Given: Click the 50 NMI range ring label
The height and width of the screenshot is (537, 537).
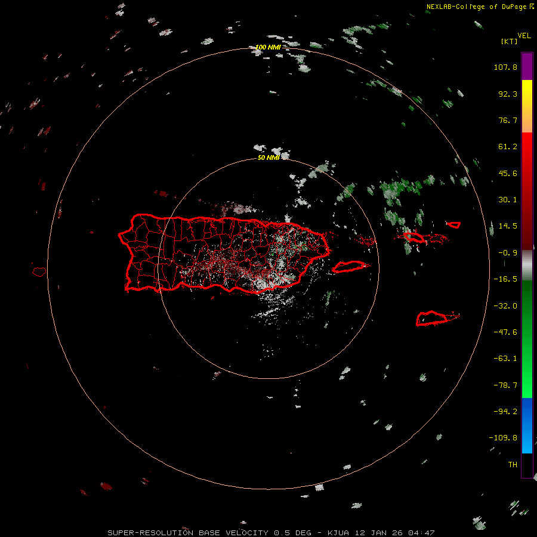Looking at the screenshot, I should pyautogui.click(x=268, y=158).
